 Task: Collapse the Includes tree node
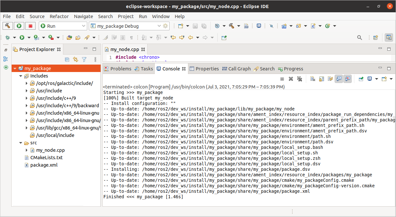(x=20, y=76)
